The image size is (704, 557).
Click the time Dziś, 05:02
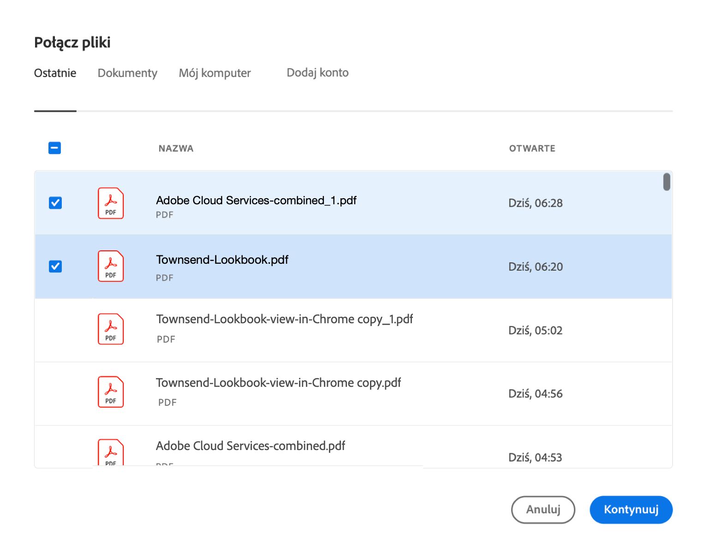point(536,330)
